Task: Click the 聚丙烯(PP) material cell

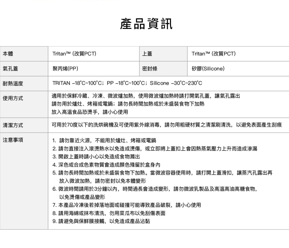Action: 65,69
